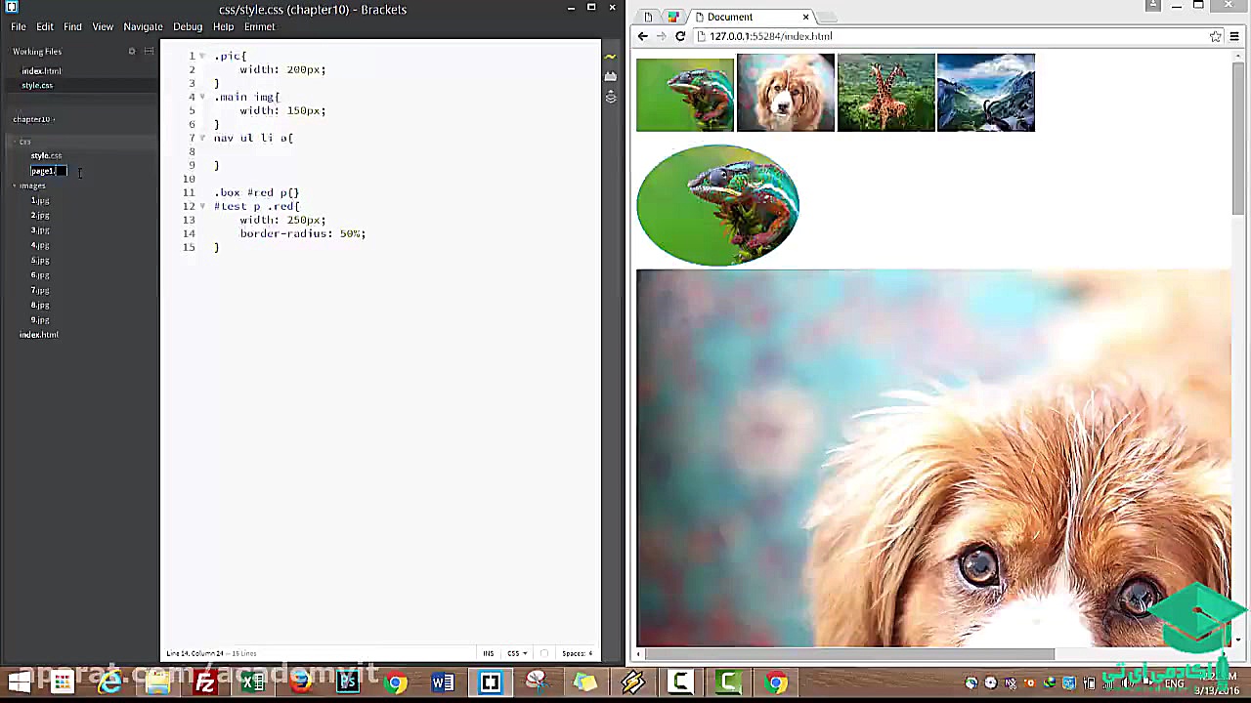Fold the nav ul li a rule

pyautogui.click(x=202, y=138)
